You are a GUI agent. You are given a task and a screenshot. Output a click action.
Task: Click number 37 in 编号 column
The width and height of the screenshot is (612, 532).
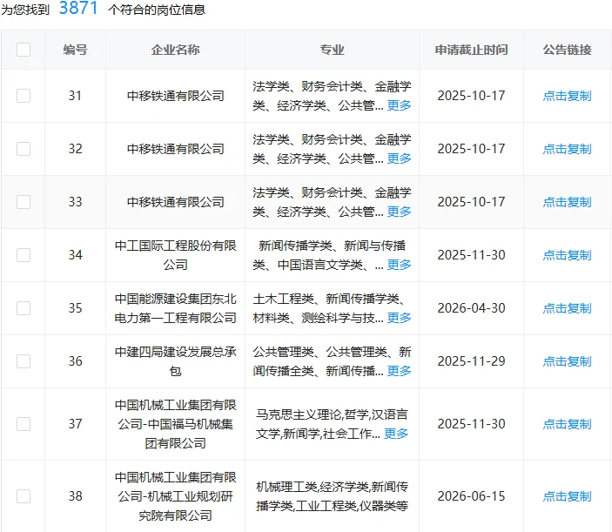[76, 424]
